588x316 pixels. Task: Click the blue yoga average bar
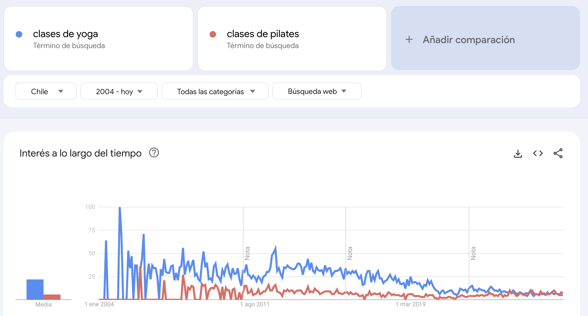tap(35, 289)
